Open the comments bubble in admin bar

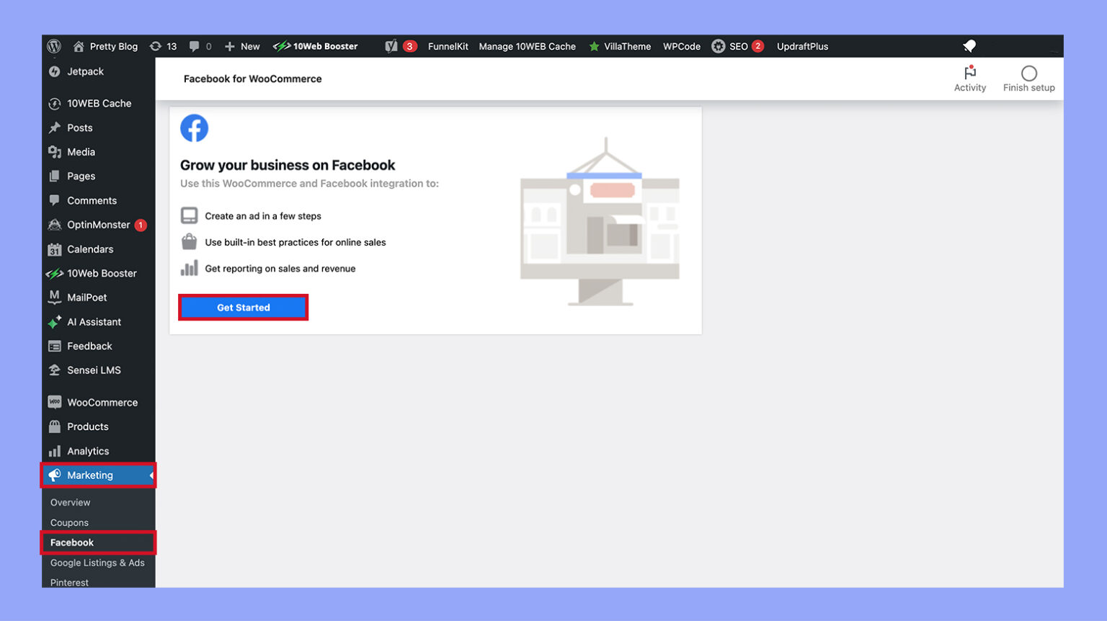[194, 46]
